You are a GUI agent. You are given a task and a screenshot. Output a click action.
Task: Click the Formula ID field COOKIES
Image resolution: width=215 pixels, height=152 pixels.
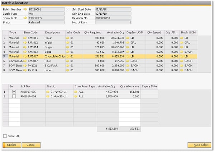pyautogui.click(x=47, y=18)
